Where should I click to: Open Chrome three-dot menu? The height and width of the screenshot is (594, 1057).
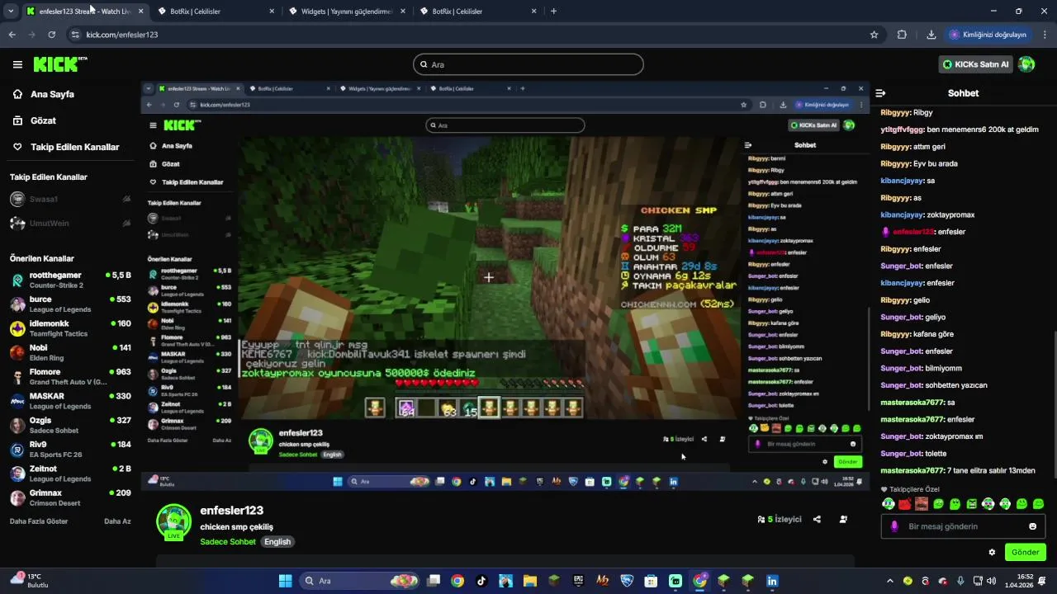click(1045, 35)
